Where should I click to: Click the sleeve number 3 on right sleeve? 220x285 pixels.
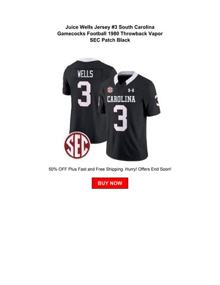[157, 100]
